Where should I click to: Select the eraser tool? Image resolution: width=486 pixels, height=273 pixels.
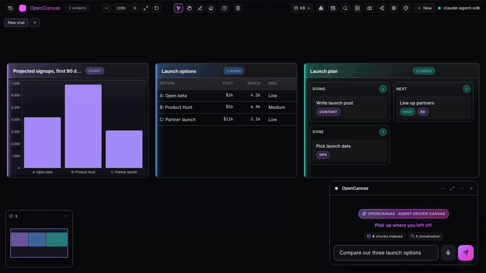click(211, 8)
